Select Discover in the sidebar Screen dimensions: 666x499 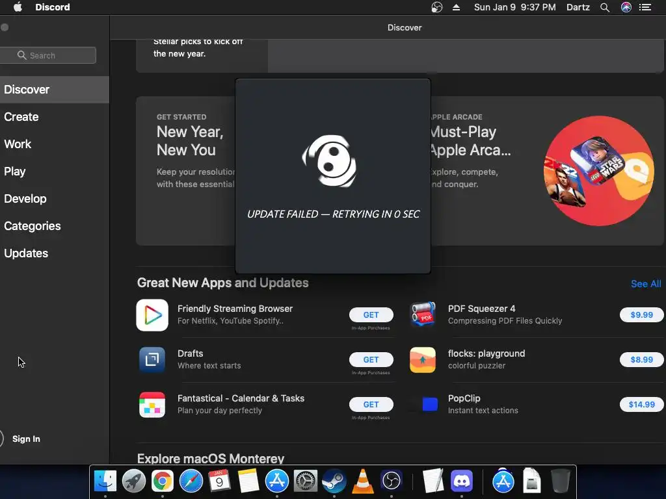55,90
